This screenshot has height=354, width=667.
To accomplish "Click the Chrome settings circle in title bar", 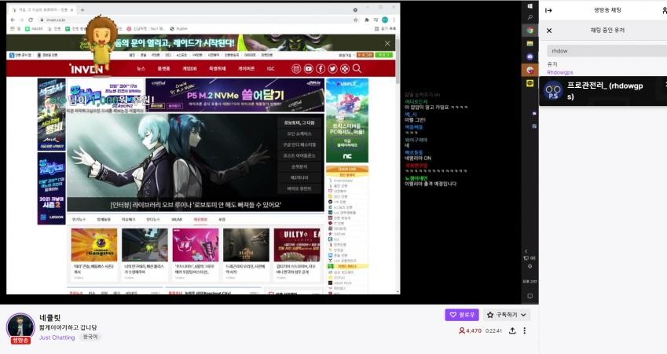I will point(355,9).
